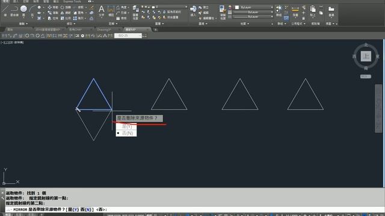Activate the Move tool in Modify panel

click(53, 7)
